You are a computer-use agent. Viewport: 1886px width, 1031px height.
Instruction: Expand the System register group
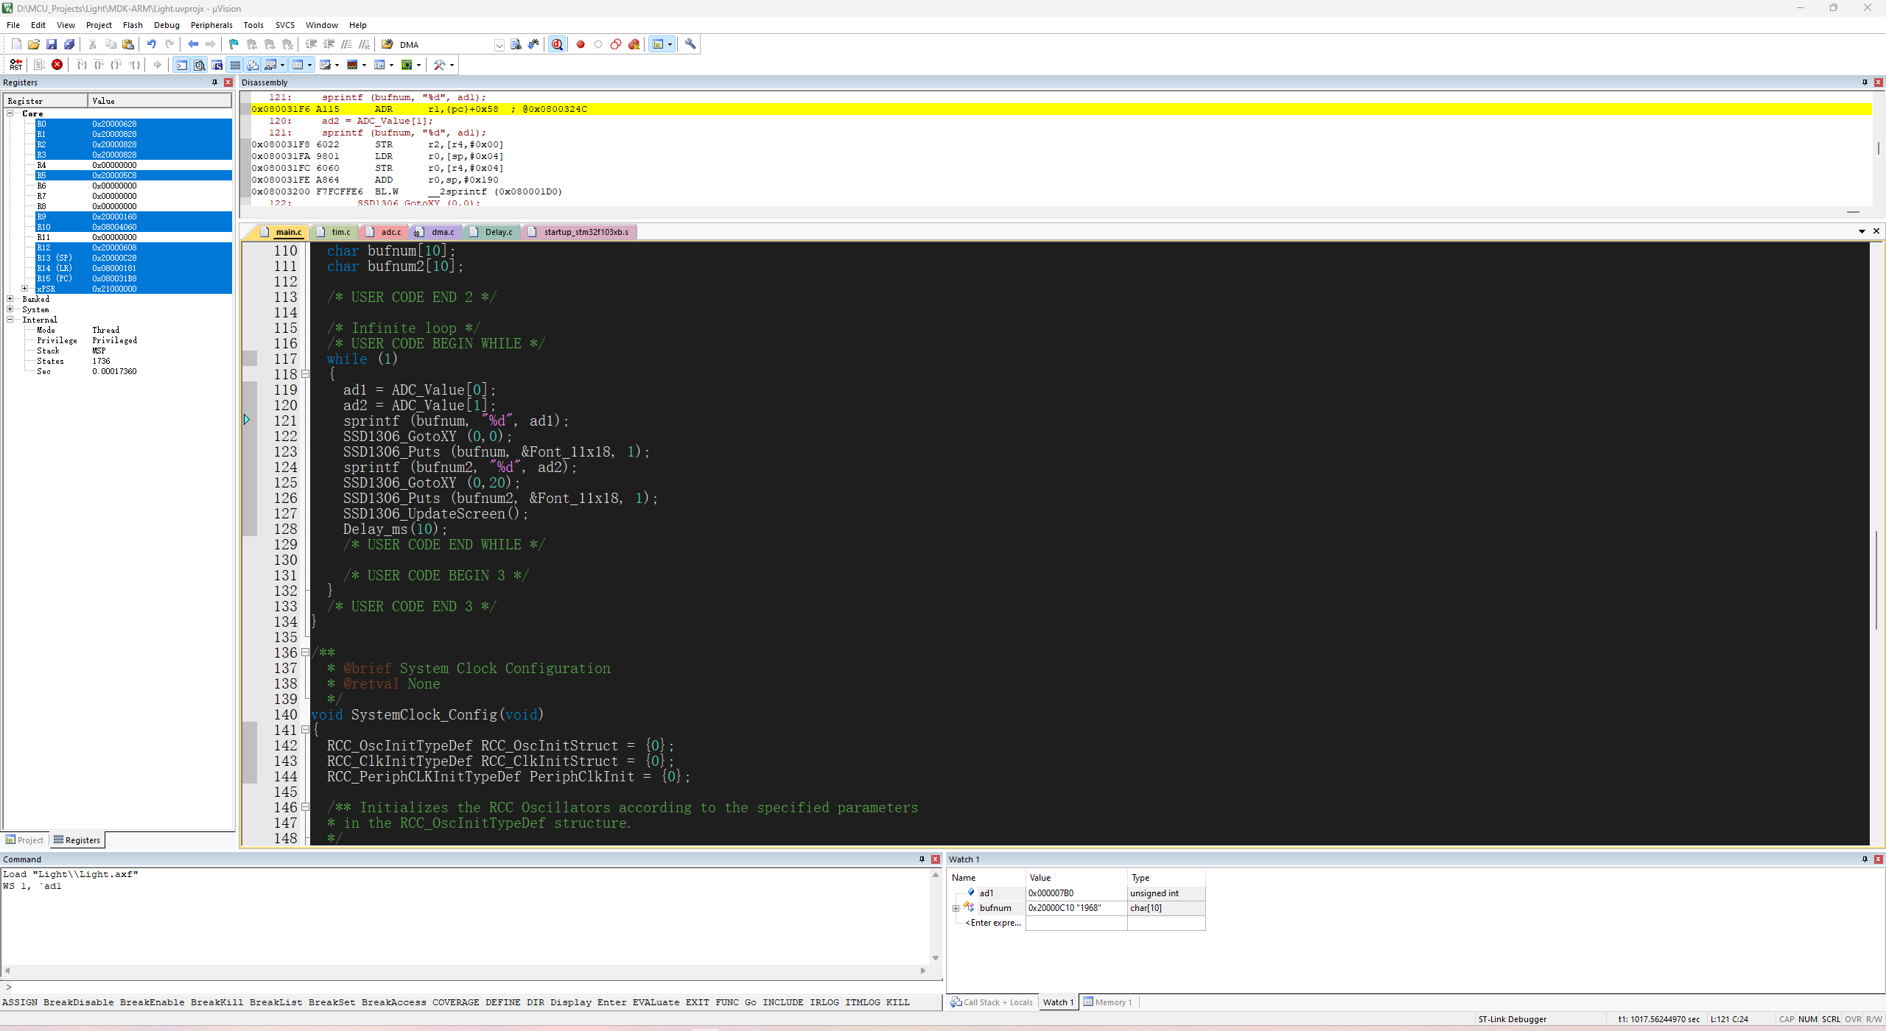(x=10, y=309)
